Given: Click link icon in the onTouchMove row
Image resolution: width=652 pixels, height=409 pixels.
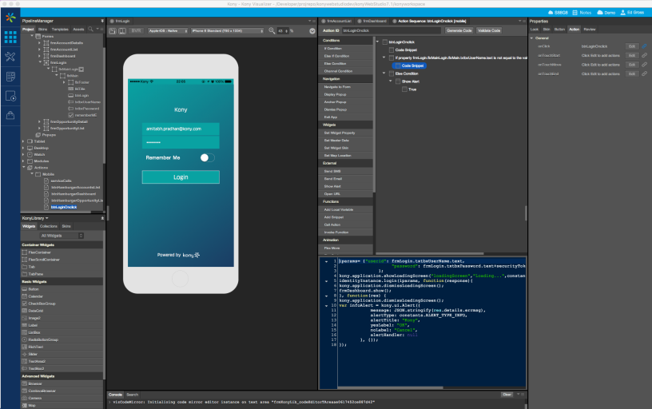Looking at the screenshot, I should (644, 65).
